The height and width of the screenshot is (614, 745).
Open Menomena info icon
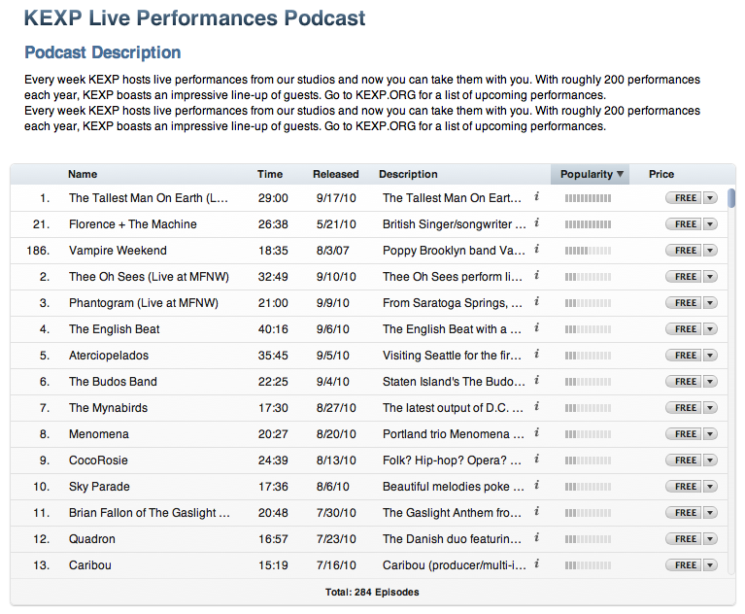pos(536,432)
